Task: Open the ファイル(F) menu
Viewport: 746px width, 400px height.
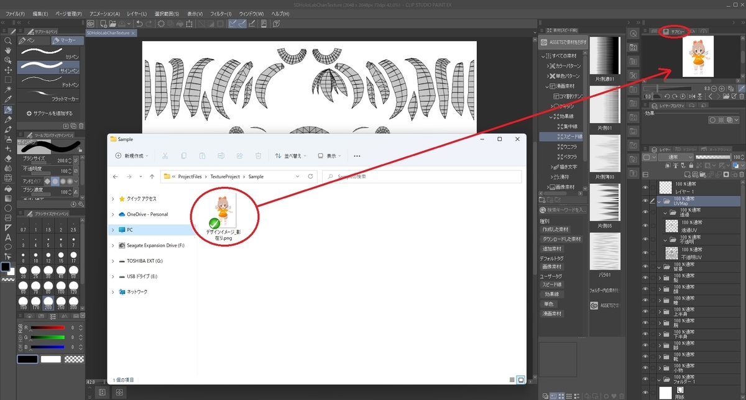Action: point(14,13)
